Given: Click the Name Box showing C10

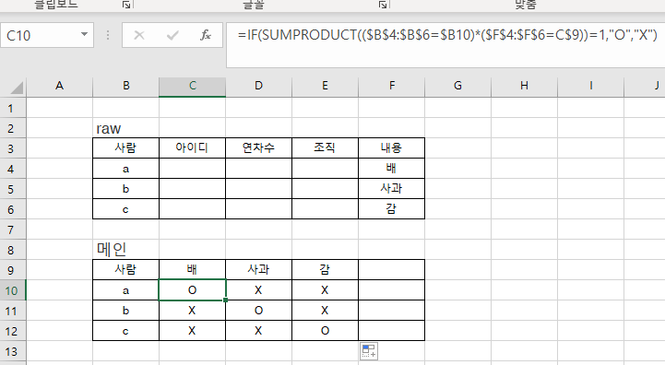Looking at the screenshot, I should tap(41, 35).
